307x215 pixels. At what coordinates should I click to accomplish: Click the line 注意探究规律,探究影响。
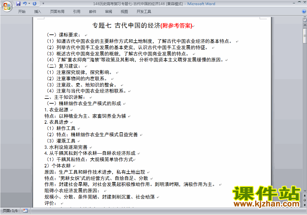click(80, 72)
